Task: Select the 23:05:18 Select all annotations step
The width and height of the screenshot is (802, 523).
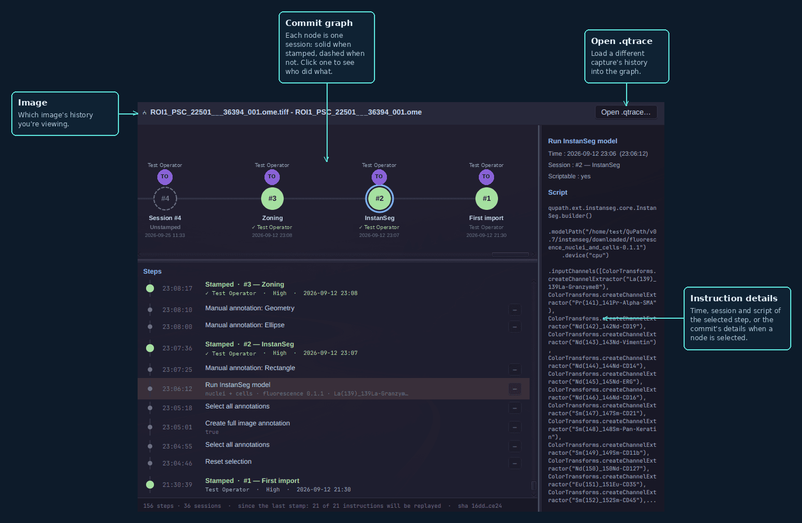Action: pos(333,408)
